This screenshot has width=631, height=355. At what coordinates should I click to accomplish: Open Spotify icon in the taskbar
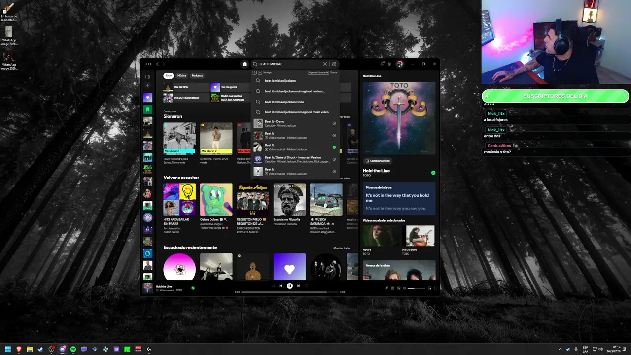pyautogui.click(x=73, y=349)
